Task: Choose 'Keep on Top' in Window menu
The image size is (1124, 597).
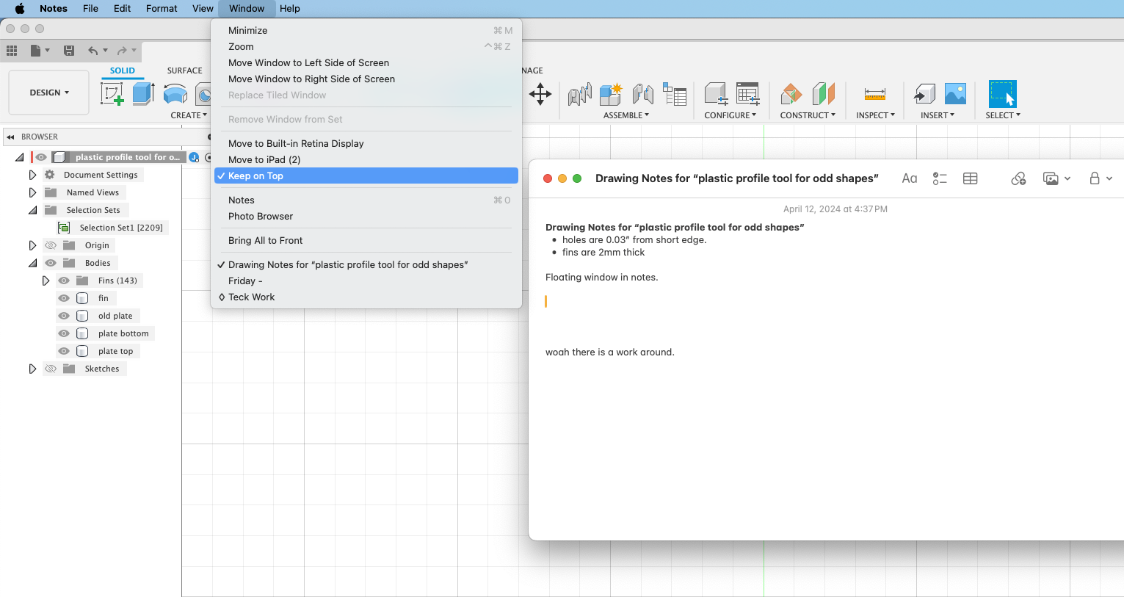Action: tap(366, 176)
